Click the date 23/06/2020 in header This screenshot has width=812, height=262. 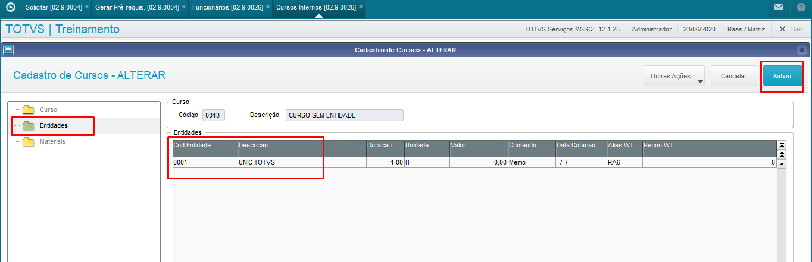[699, 29]
